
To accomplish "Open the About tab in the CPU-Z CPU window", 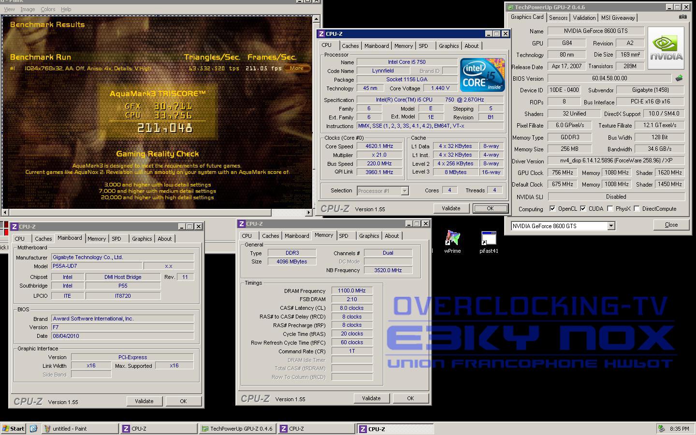I will [472, 46].
